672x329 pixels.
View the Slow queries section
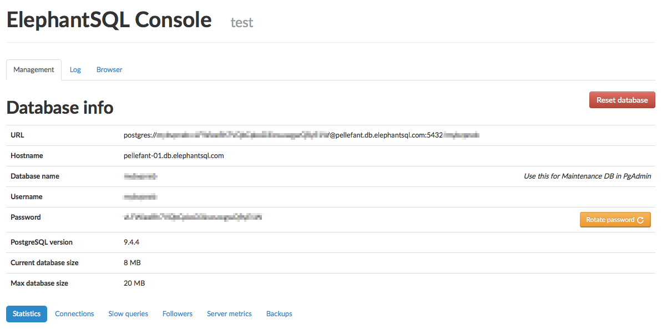pos(128,313)
